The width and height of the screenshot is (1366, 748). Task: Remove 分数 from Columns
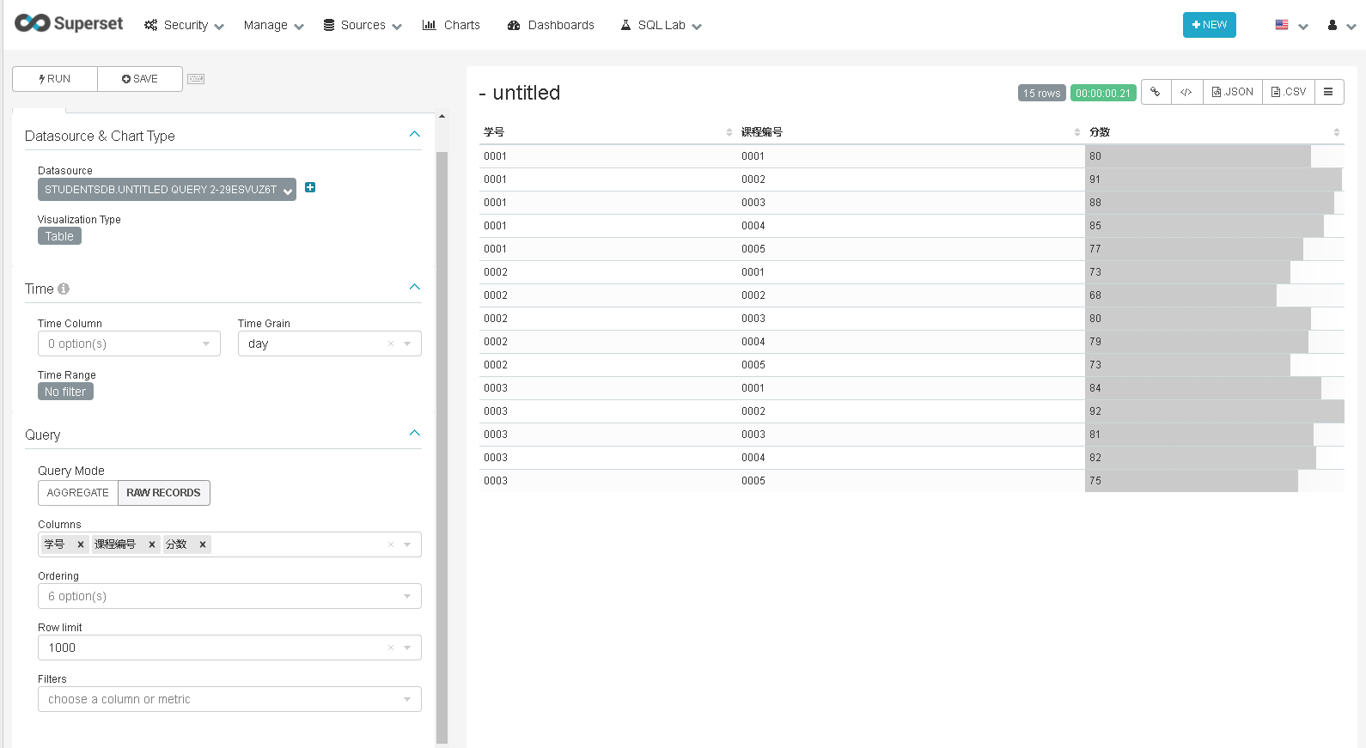pyautogui.click(x=203, y=544)
